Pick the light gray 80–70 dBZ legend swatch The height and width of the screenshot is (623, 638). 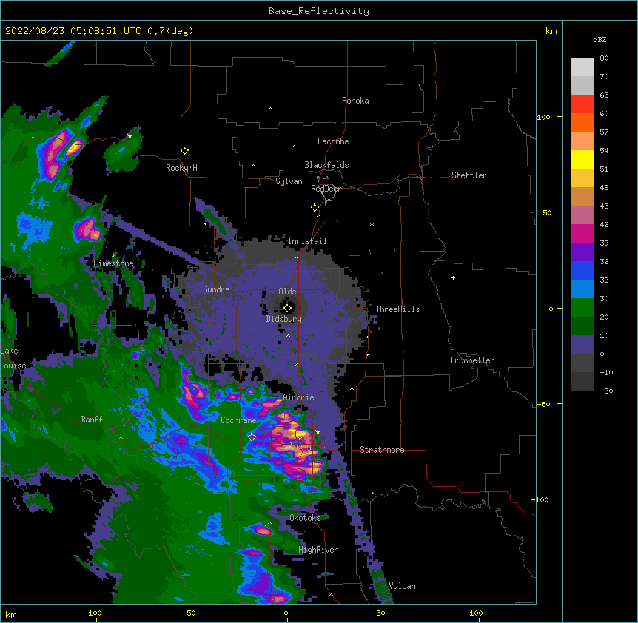pyautogui.click(x=582, y=67)
